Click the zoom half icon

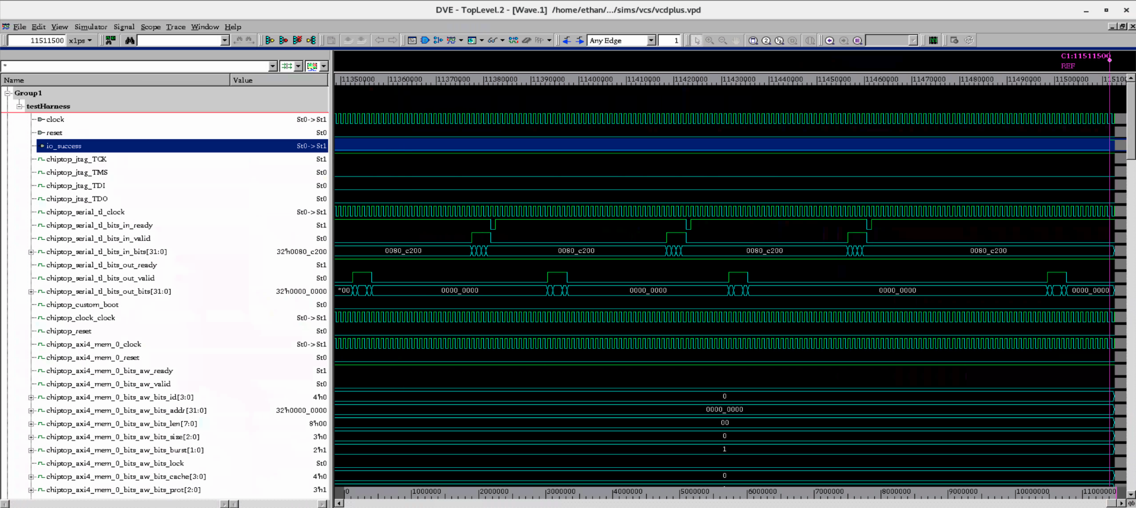[x=779, y=40]
